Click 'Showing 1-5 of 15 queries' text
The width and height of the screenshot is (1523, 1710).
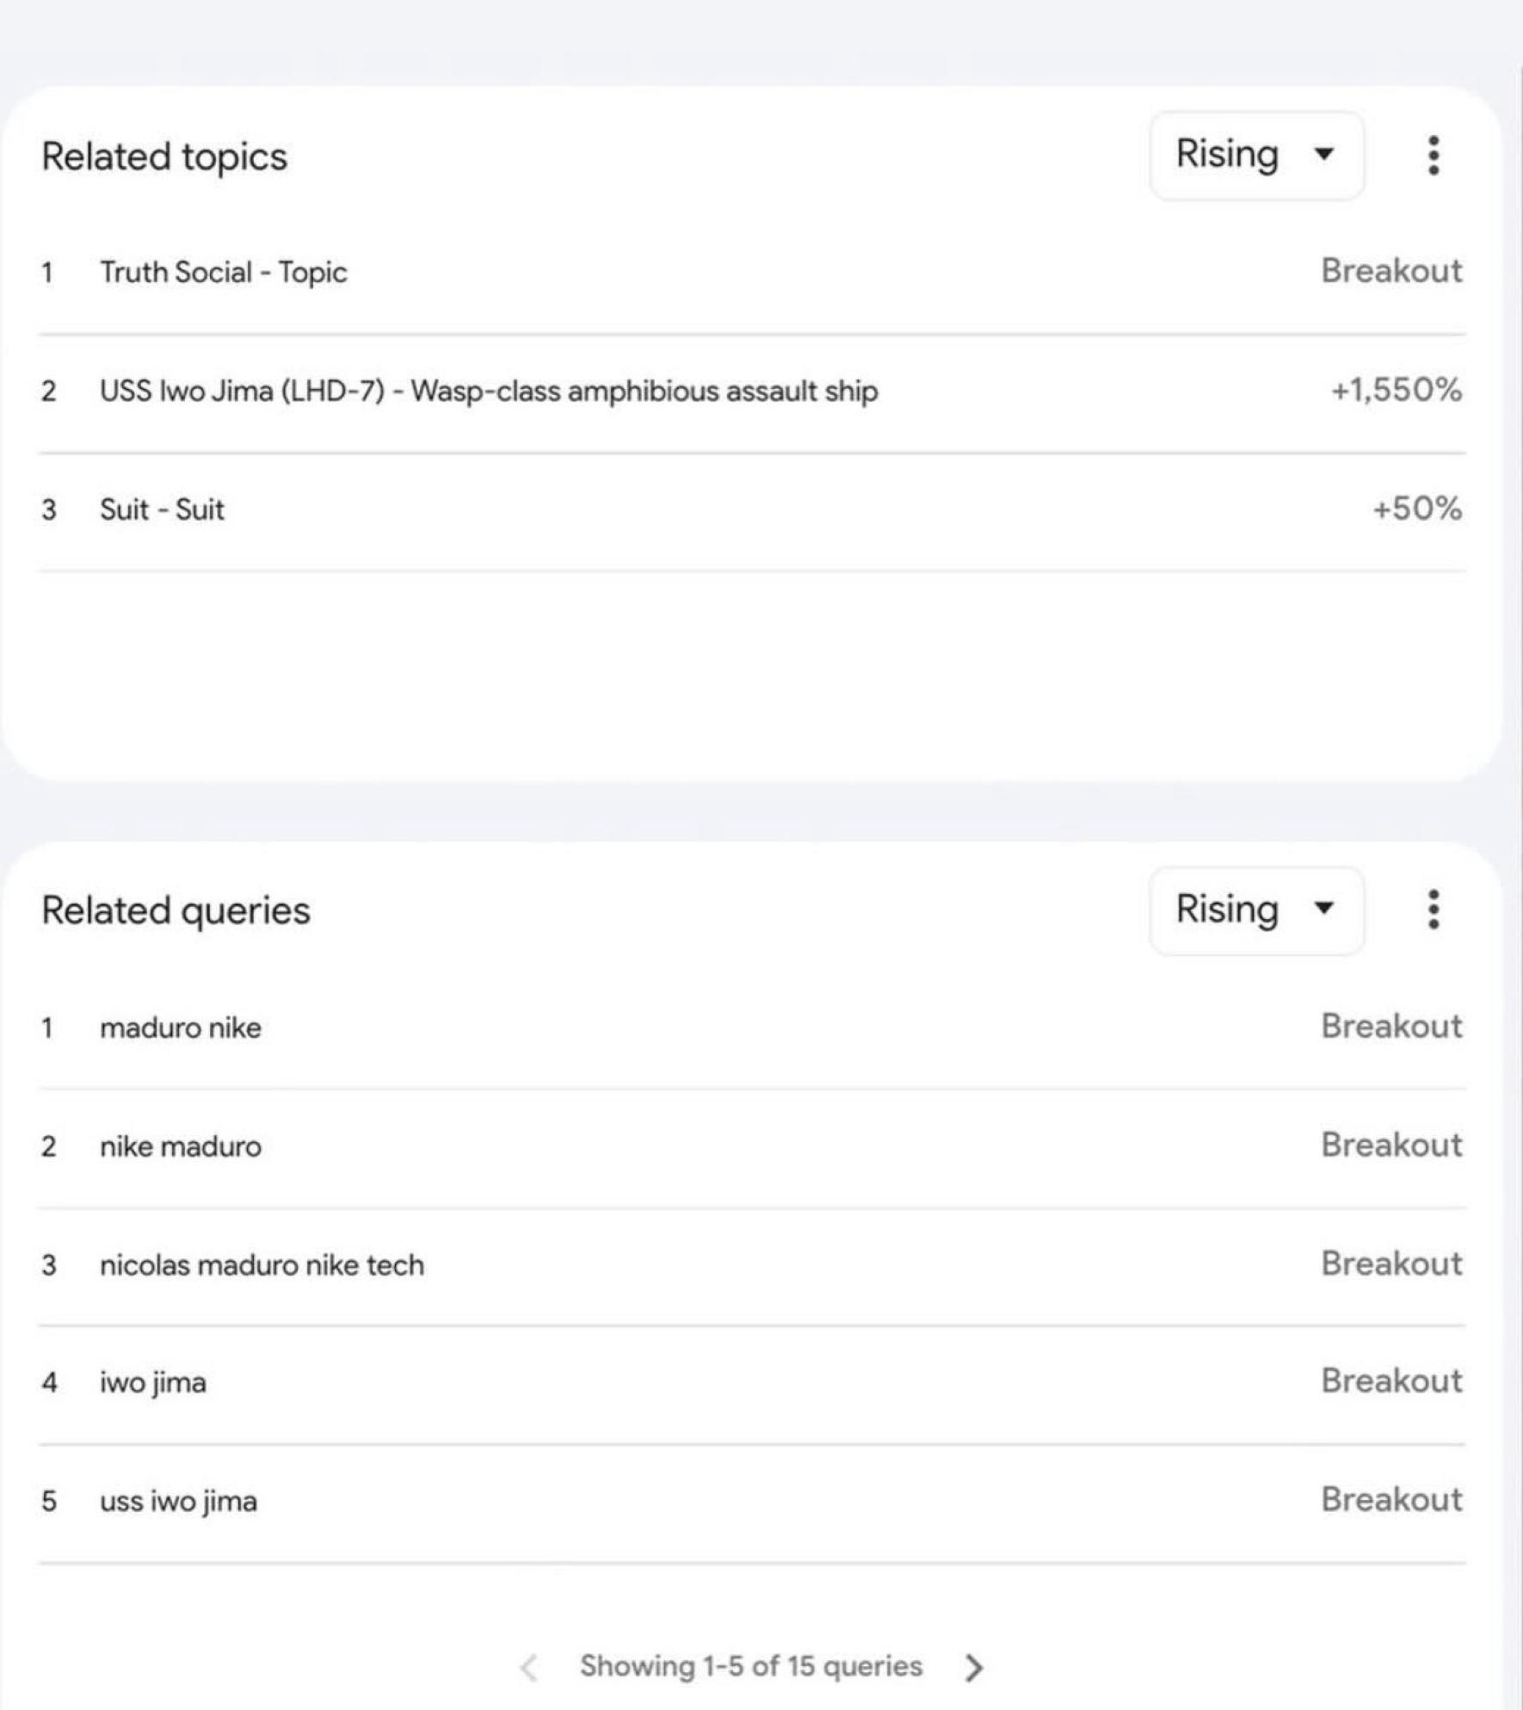(750, 1666)
